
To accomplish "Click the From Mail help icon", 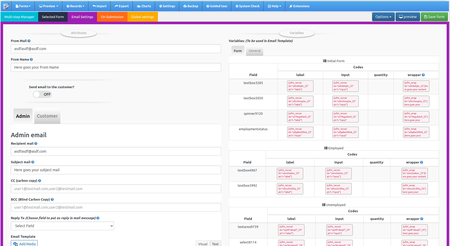I will coord(29,41).
